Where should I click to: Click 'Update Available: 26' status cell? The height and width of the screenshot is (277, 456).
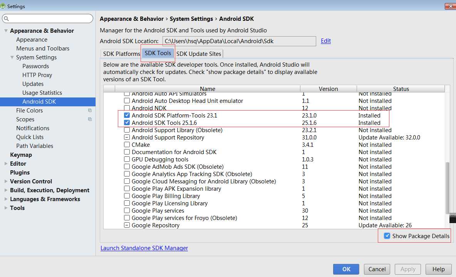coord(385,225)
